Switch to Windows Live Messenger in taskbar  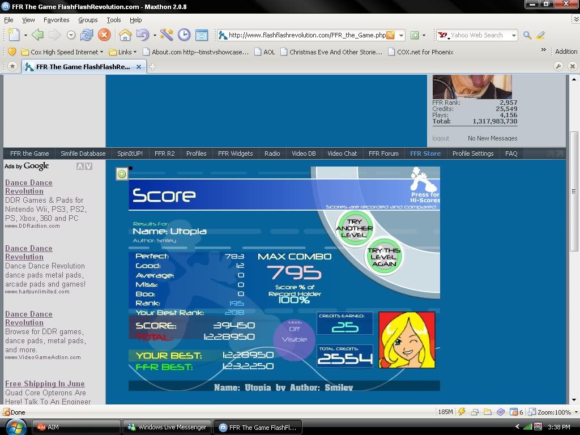click(x=167, y=427)
